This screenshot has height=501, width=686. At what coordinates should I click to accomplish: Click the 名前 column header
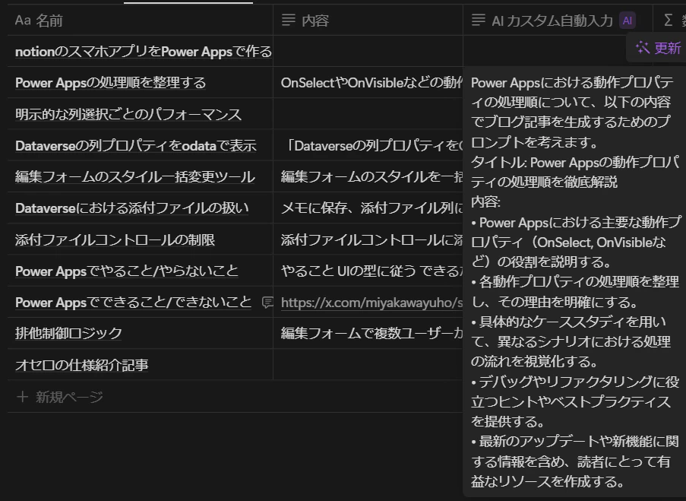tap(140, 20)
